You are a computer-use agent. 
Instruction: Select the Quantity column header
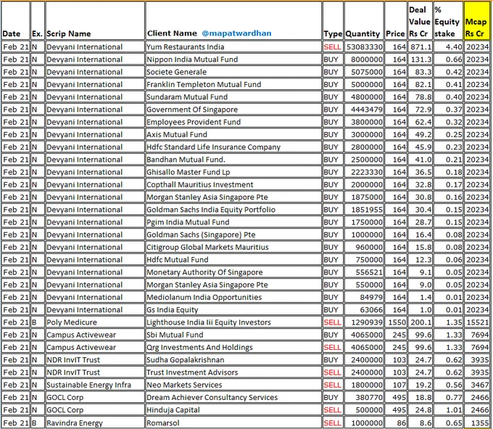[x=364, y=20]
